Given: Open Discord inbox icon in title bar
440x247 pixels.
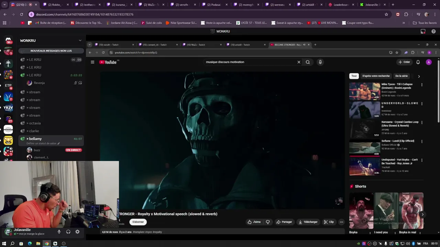Looking at the screenshot, I should click(x=423, y=31).
